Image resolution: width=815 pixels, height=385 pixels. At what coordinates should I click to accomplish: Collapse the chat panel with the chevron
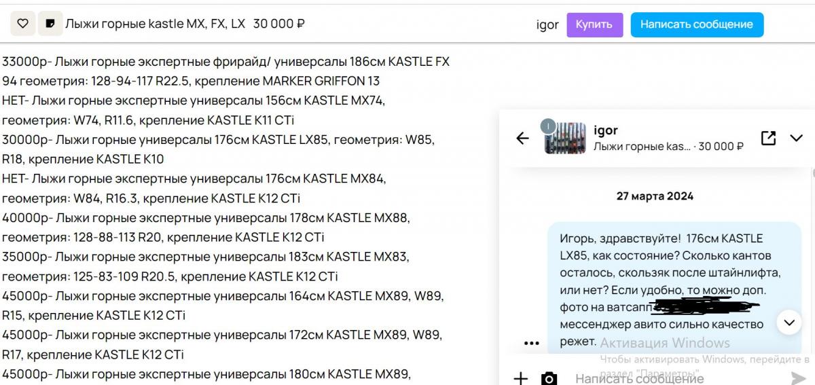coord(797,139)
